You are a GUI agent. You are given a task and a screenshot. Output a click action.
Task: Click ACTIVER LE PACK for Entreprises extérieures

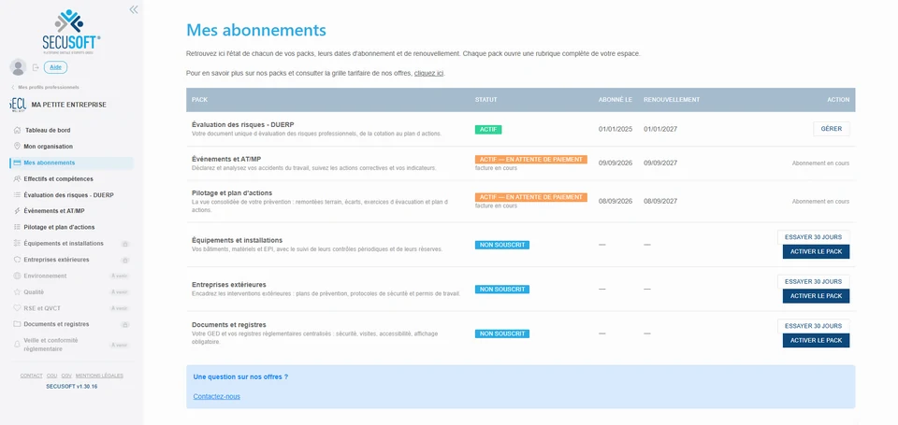click(x=816, y=296)
